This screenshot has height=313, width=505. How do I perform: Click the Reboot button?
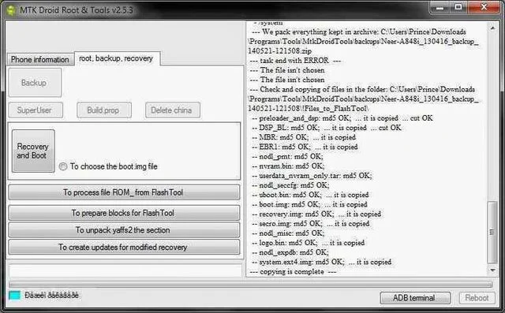pos(477,298)
